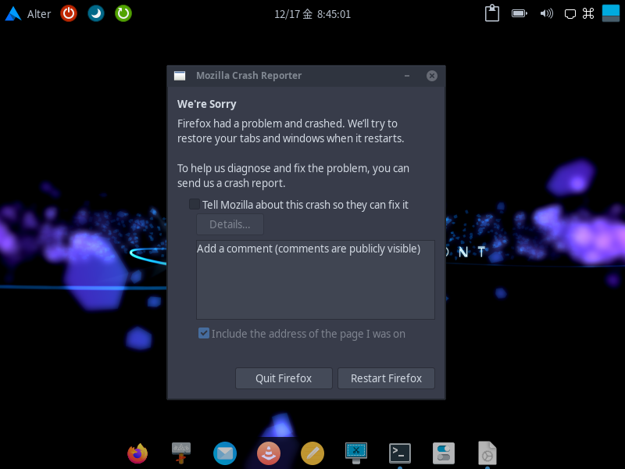Click the Restart Firefox button
The height and width of the screenshot is (469, 625).
point(386,378)
